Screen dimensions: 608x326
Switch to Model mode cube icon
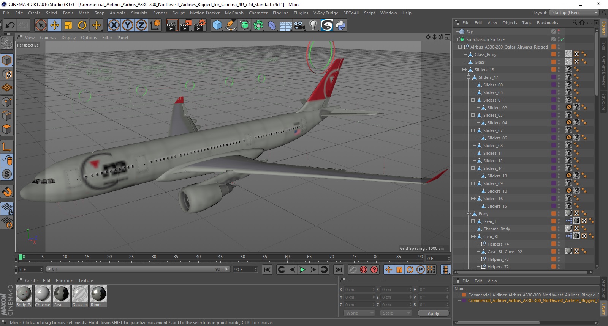point(7,60)
